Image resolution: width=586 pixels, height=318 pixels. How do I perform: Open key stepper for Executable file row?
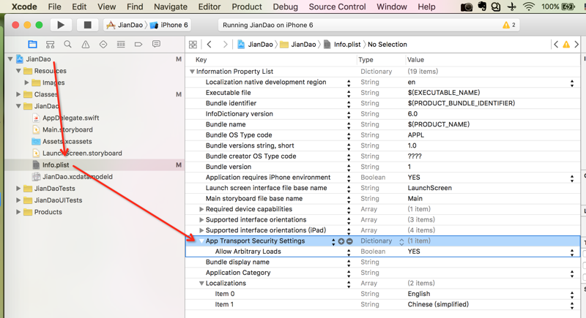coord(349,93)
